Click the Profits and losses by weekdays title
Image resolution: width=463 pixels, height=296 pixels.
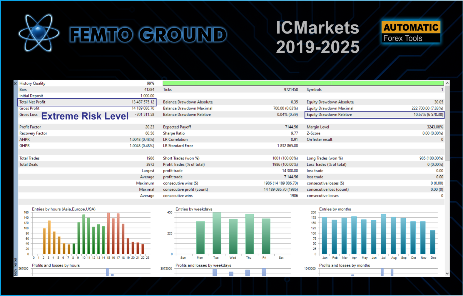click(203, 265)
